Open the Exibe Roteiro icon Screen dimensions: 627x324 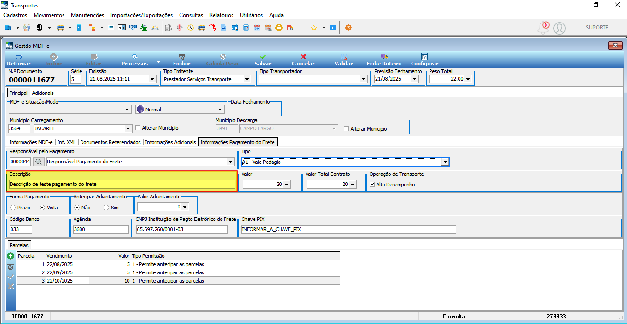[384, 57]
